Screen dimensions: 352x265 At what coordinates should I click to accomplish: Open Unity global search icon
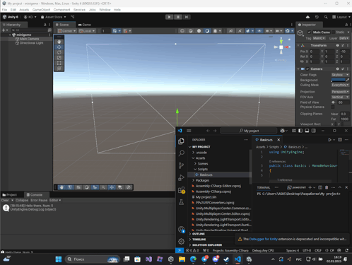pos(326,17)
